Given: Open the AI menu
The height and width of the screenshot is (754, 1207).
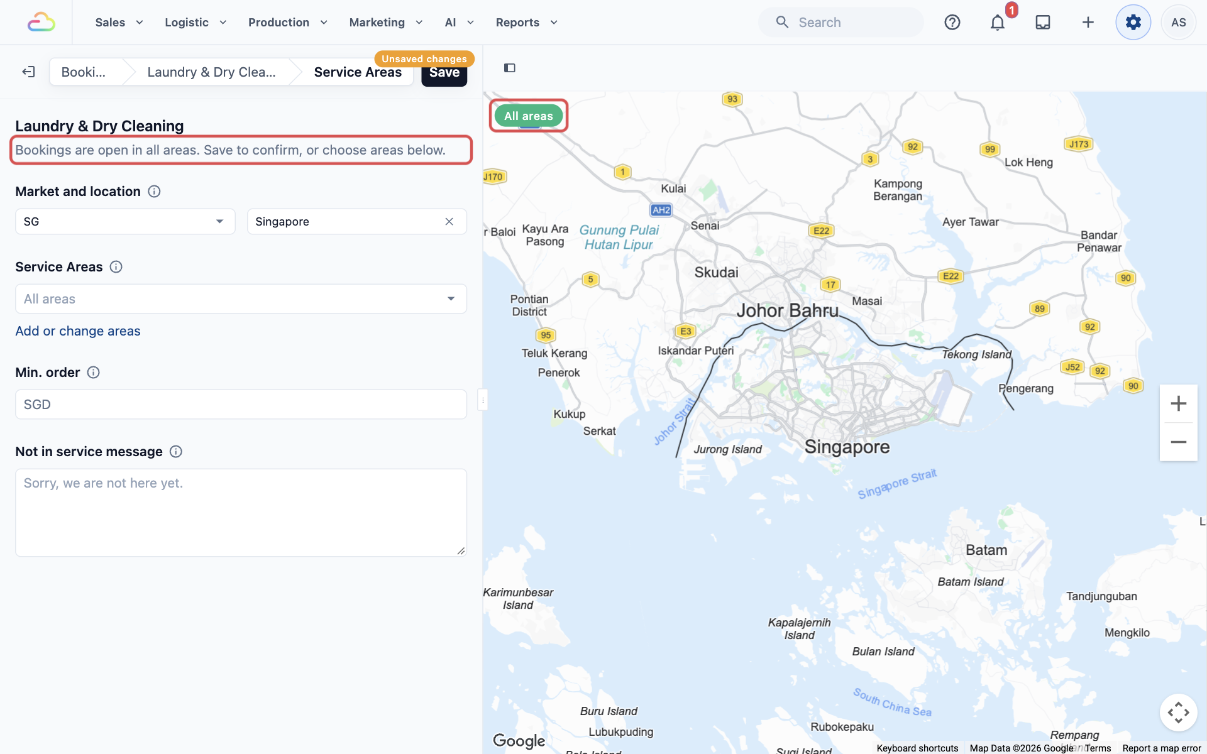Looking at the screenshot, I should (x=460, y=23).
